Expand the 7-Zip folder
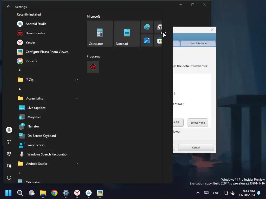The image size is (266, 199). [x=48, y=80]
